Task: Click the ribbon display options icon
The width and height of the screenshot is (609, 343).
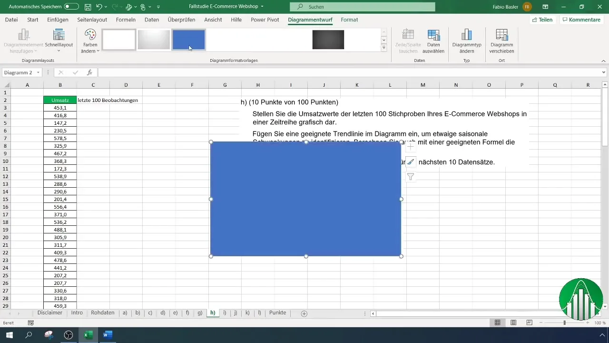Action: [545, 7]
